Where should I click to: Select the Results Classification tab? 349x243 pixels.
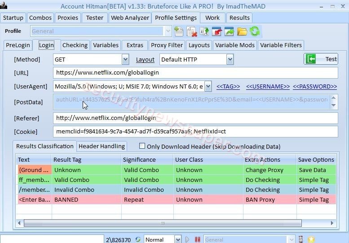tap(45, 146)
